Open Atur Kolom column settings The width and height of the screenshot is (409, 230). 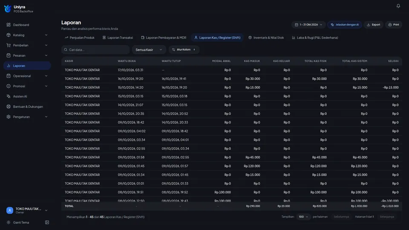tap(184, 49)
